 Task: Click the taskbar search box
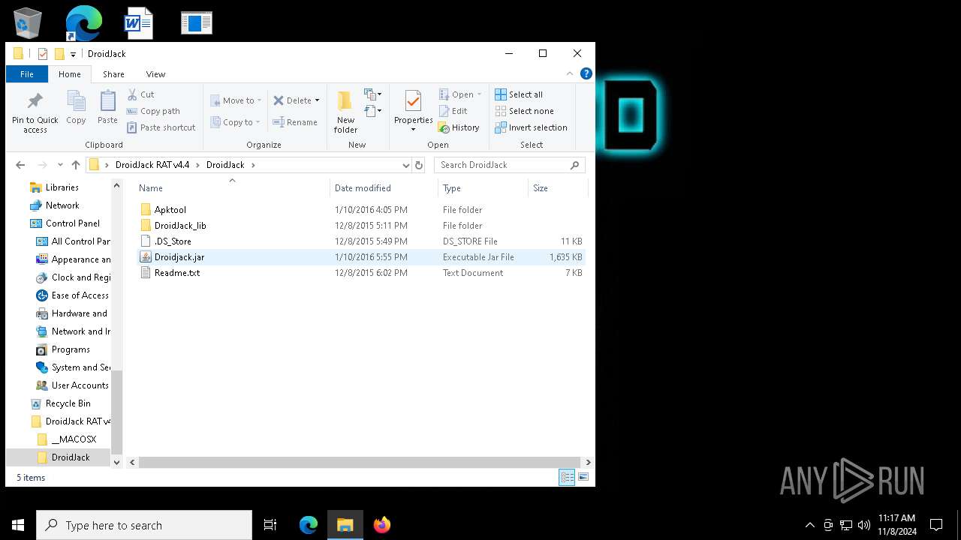tap(144, 525)
